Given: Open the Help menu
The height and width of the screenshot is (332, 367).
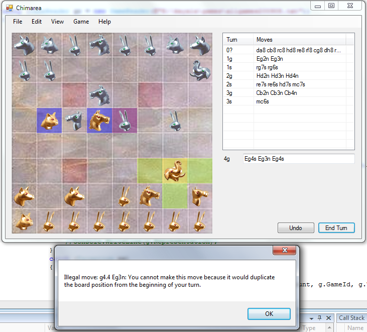Looking at the screenshot, I should 104,22.
